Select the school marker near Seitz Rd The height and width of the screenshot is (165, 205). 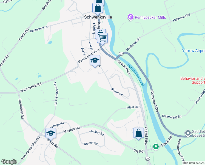pyautogui.click(x=51, y=134)
